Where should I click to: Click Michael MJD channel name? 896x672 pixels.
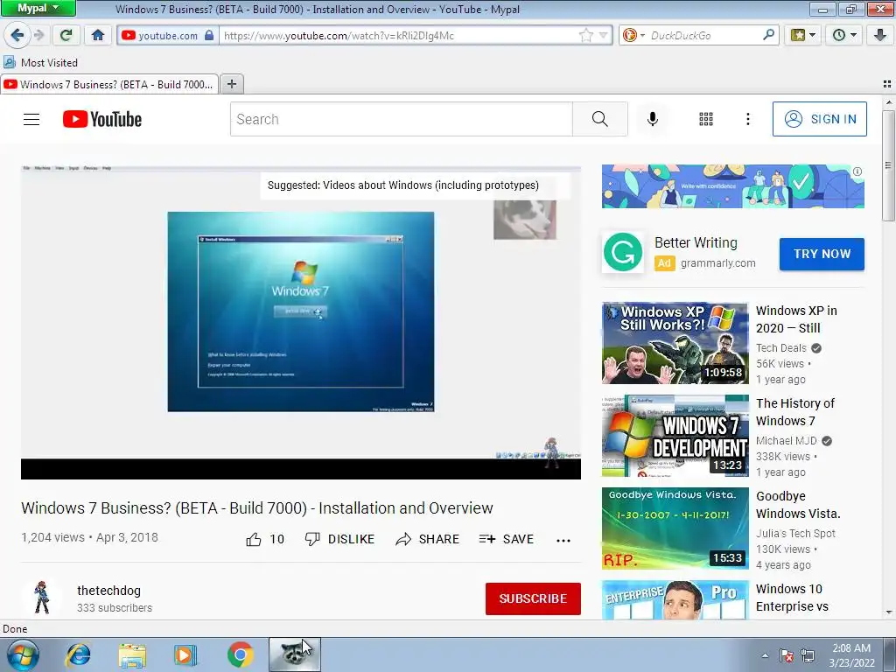[x=787, y=441]
